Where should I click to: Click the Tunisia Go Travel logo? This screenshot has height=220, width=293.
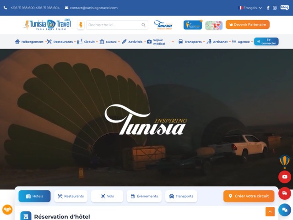tap(48, 24)
